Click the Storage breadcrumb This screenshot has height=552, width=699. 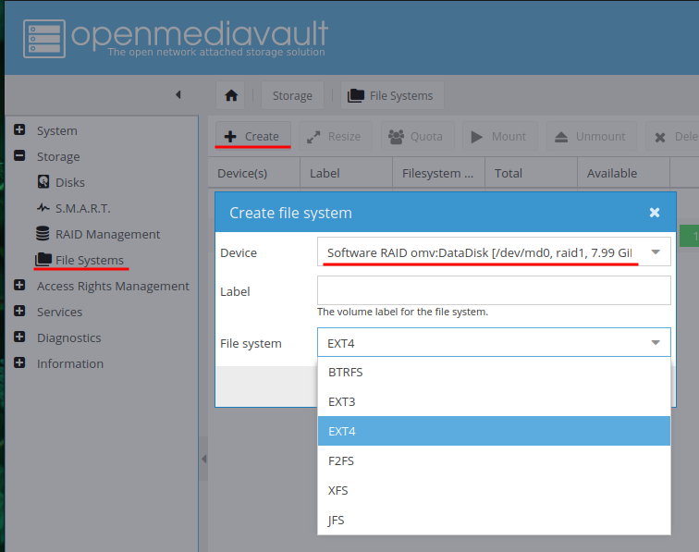[x=292, y=95]
